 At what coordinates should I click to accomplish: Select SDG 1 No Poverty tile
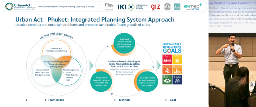click(167, 59)
